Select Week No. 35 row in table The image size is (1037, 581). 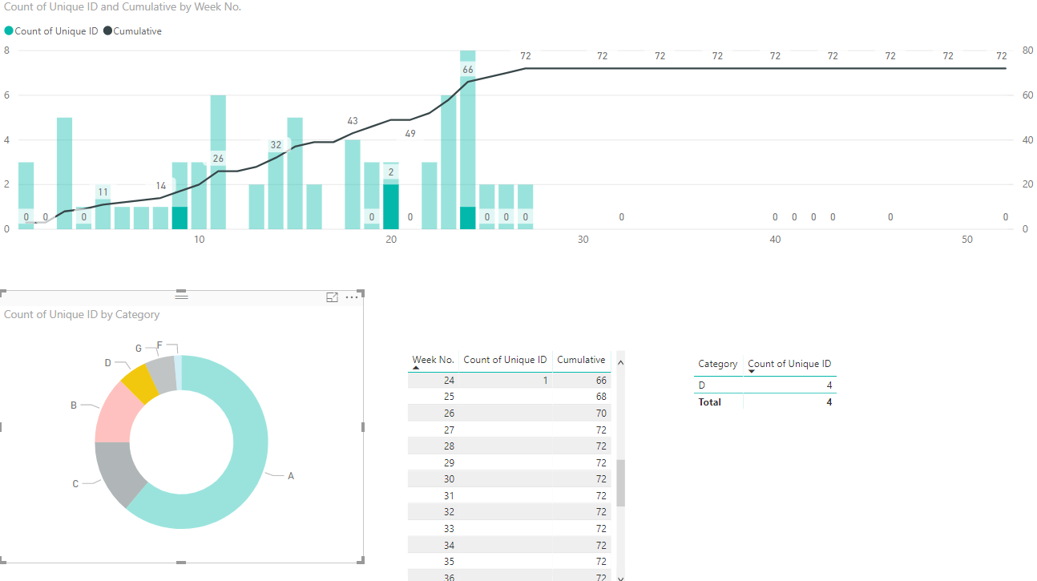pos(509,562)
